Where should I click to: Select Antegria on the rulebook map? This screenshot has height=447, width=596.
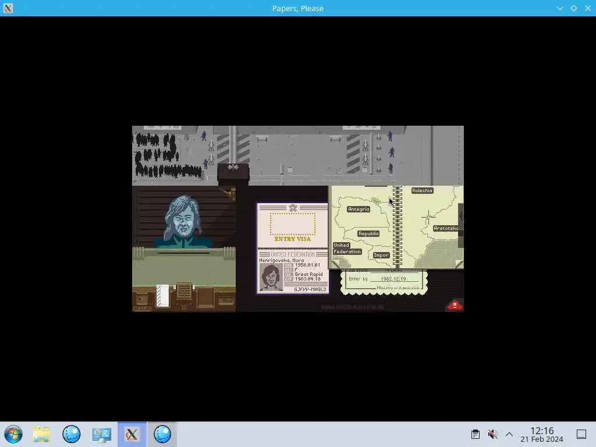pyautogui.click(x=359, y=209)
